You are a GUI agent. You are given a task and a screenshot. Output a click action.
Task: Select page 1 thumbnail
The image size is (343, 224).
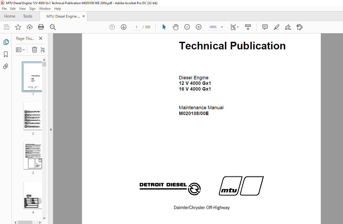(33, 77)
